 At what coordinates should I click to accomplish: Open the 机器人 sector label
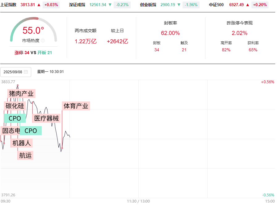coord(22,143)
